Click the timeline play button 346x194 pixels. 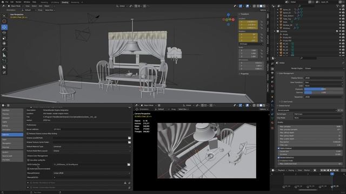click(331, 170)
